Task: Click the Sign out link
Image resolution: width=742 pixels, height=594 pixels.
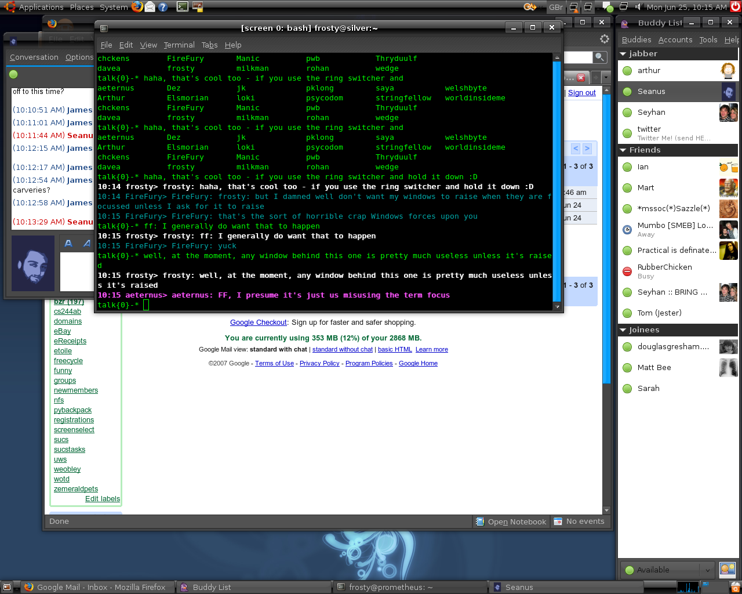Action: click(x=581, y=93)
